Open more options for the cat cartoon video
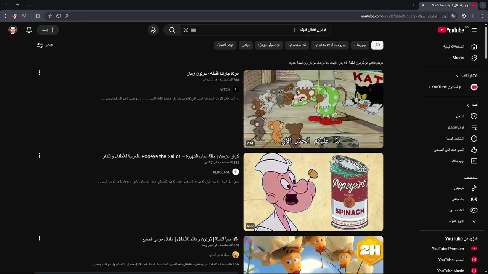 pos(39,73)
